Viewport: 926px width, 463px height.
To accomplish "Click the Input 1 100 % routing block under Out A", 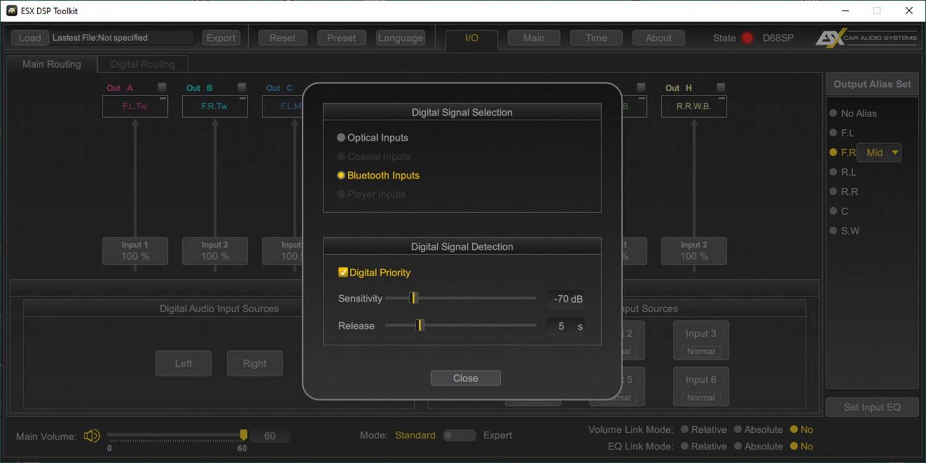I will tap(135, 251).
